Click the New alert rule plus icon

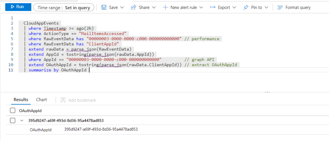pyautogui.click(x=165, y=7)
